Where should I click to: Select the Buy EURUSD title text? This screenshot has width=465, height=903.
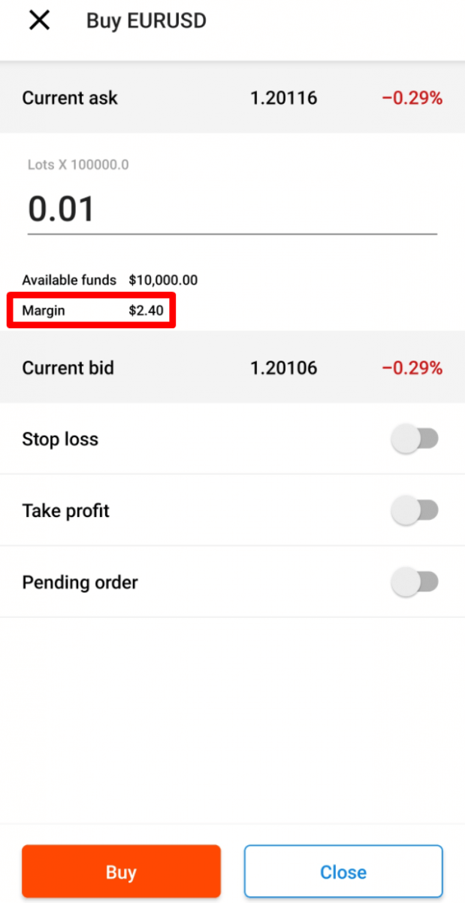[146, 20]
